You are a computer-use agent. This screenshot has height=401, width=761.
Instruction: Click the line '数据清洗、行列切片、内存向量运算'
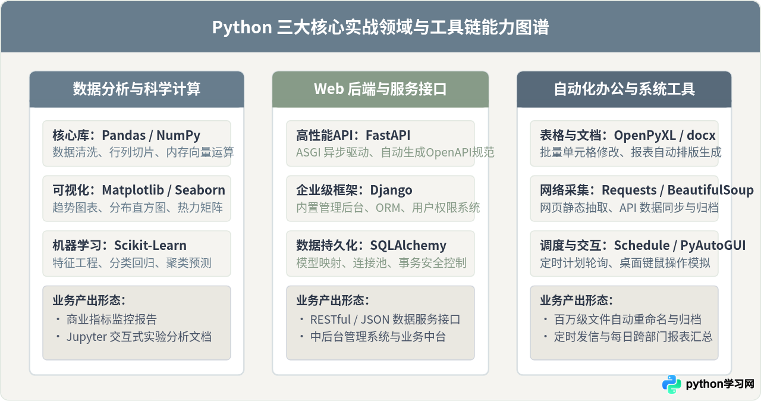[143, 152]
